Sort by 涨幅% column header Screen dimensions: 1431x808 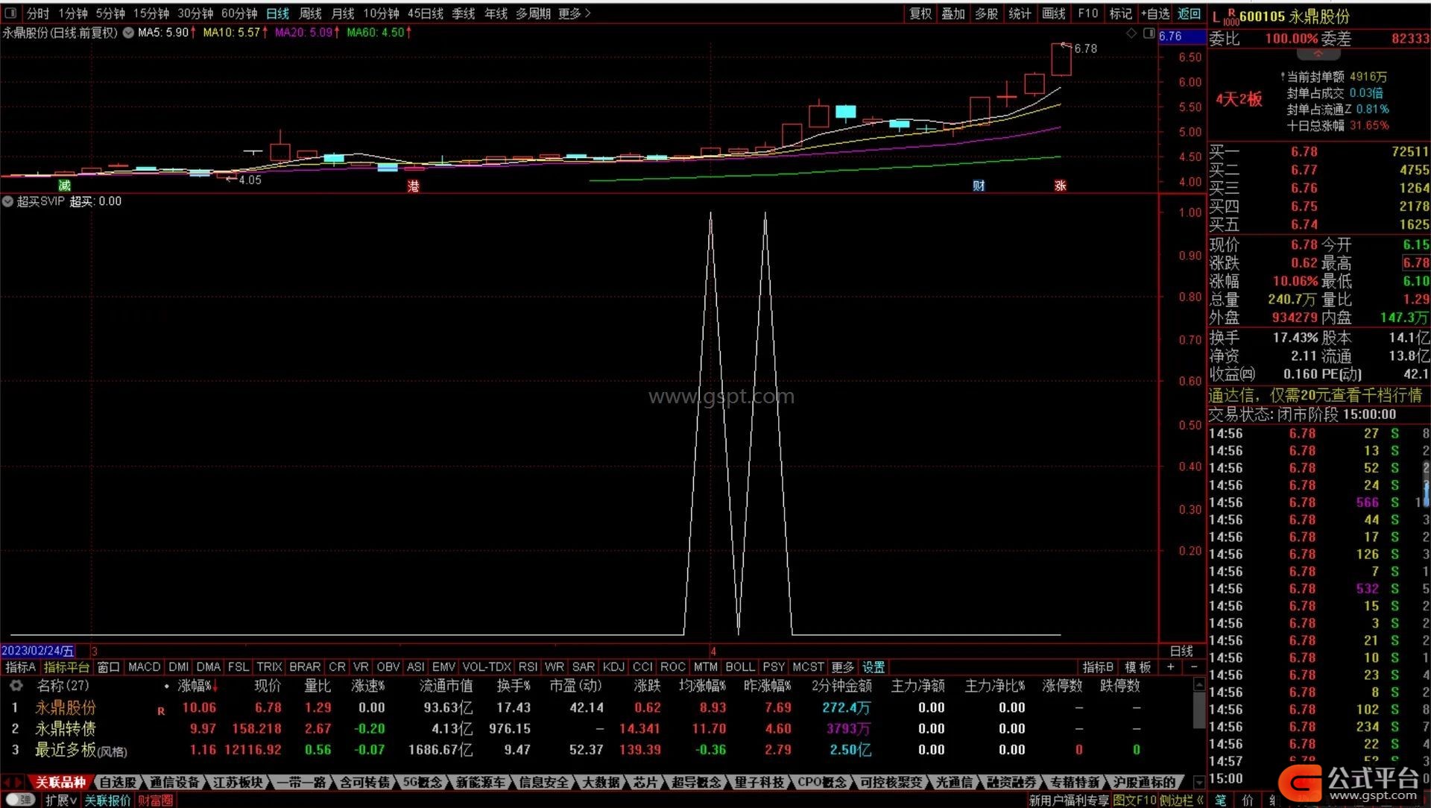click(197, 686)
